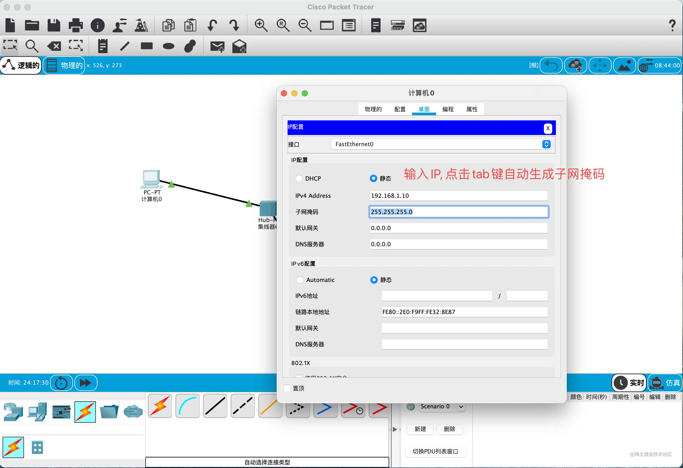This screenshot has width=683, height=468.
Task: Save the project using the floppy icon
Action: pyautogui.click(x=54, y=25)
